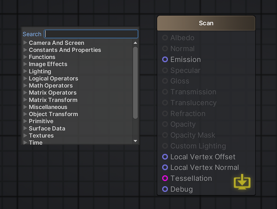Click the Local Vertex Normal port

pyautogui.click(x=165, y=167)
